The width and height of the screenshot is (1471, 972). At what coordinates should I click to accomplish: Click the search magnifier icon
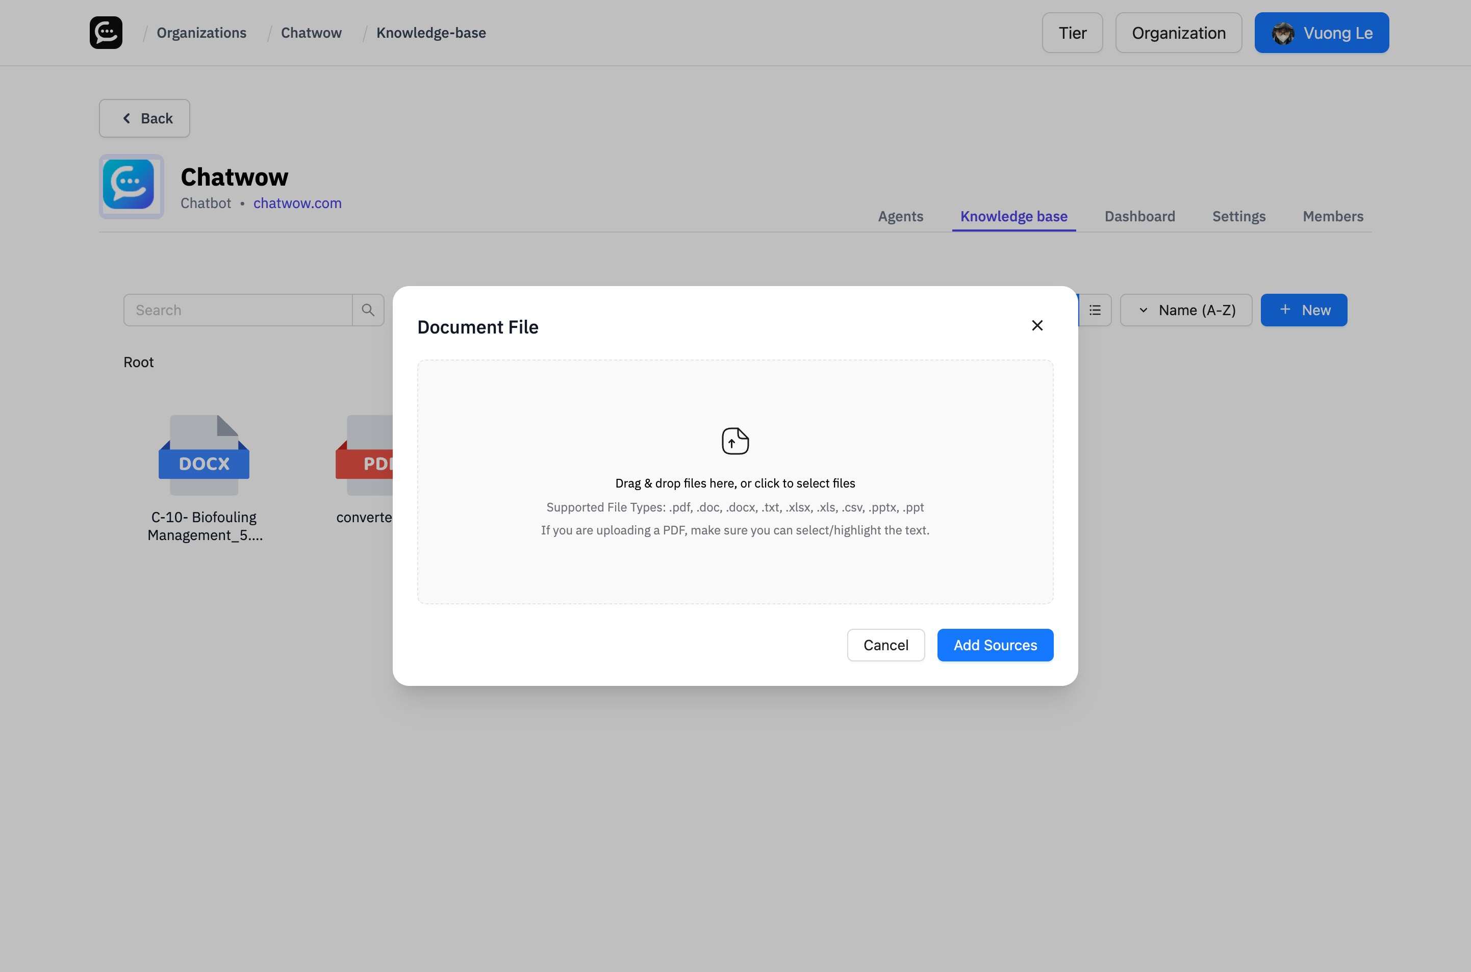tap(368, 310)
